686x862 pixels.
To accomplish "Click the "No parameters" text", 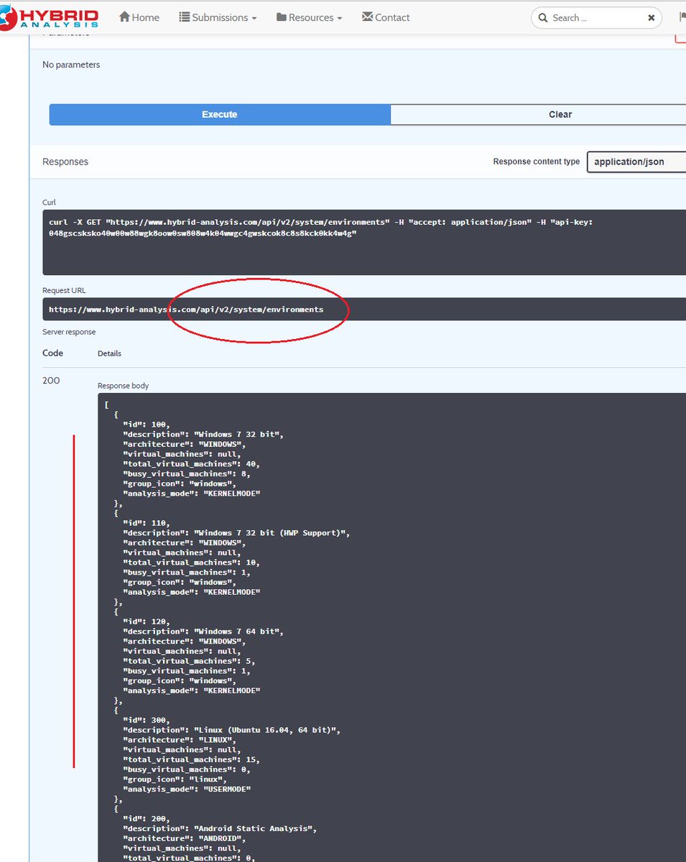I will (71, 65).
